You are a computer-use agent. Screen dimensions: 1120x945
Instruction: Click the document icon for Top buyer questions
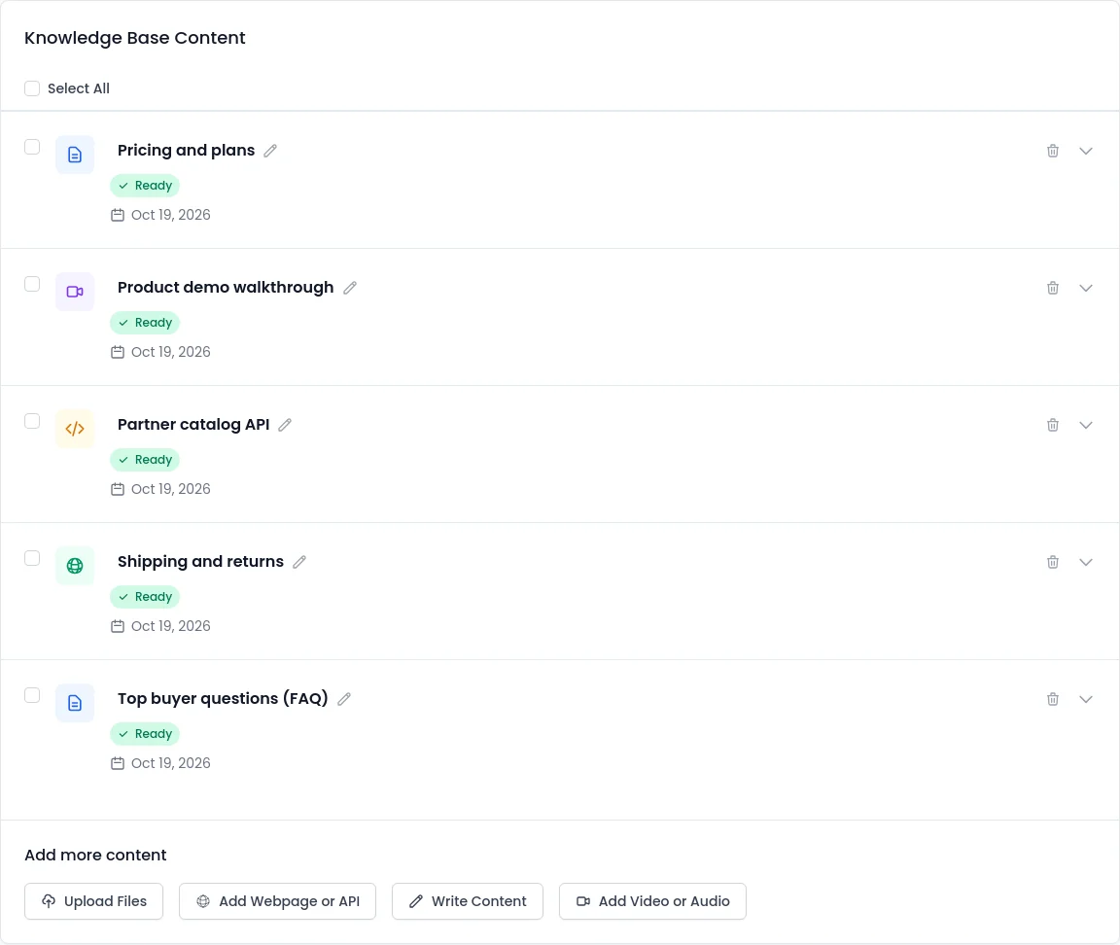[x=75, y=703]
